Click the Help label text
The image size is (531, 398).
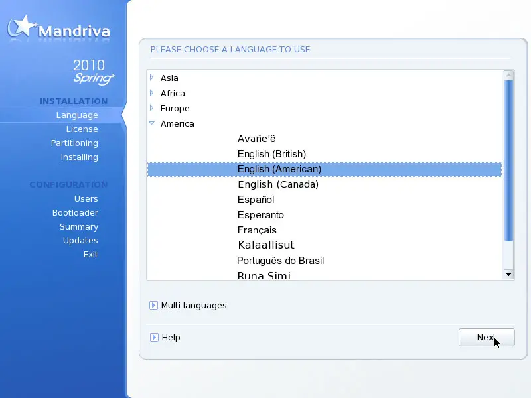point(171,338)
